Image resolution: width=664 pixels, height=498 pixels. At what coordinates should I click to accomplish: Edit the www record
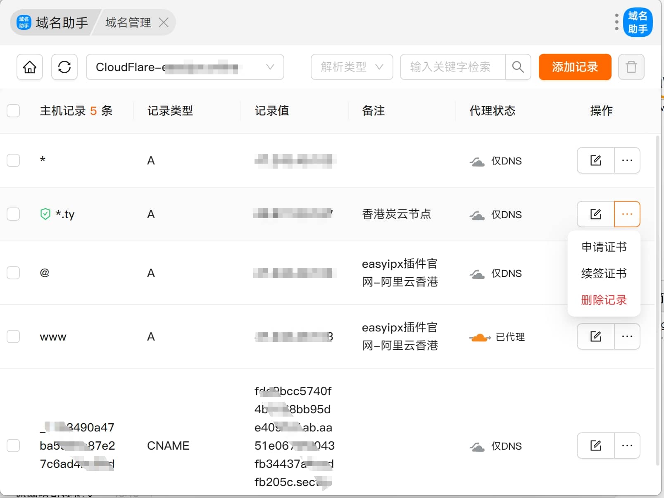coord(595,336)
